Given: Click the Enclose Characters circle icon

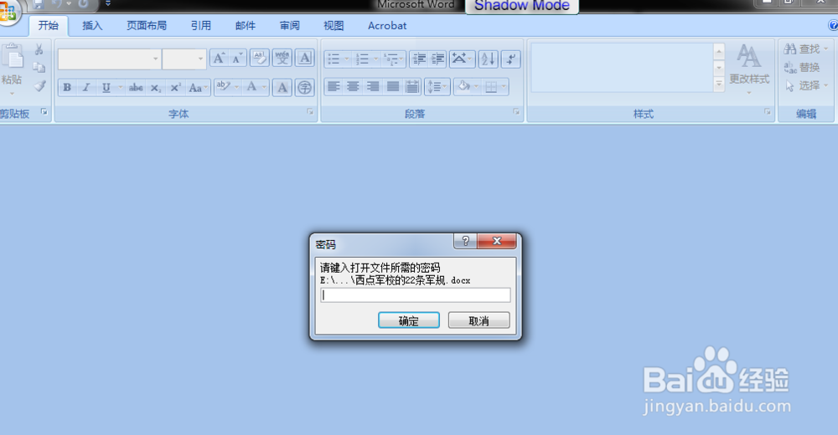Looking at the screenshot, I should coord(305,88).
